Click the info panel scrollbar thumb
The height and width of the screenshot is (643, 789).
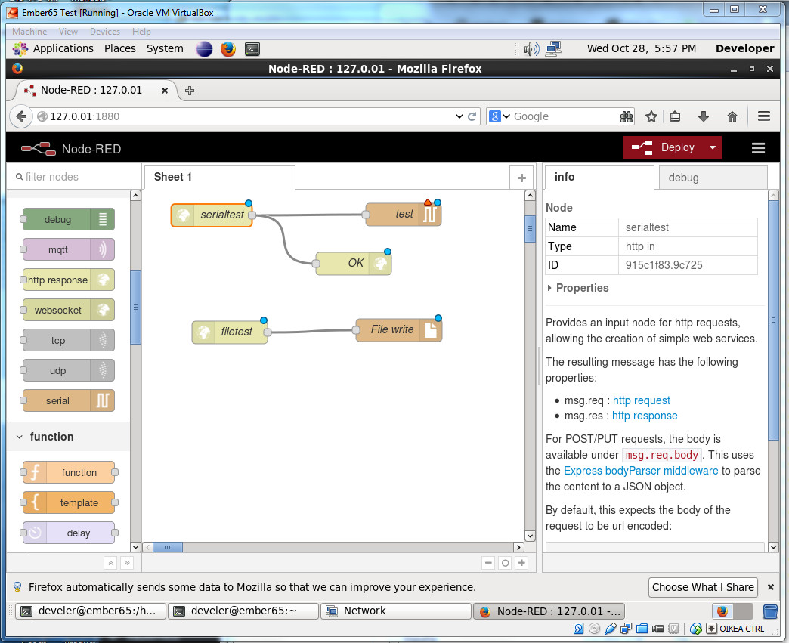(x=773, y=320)
